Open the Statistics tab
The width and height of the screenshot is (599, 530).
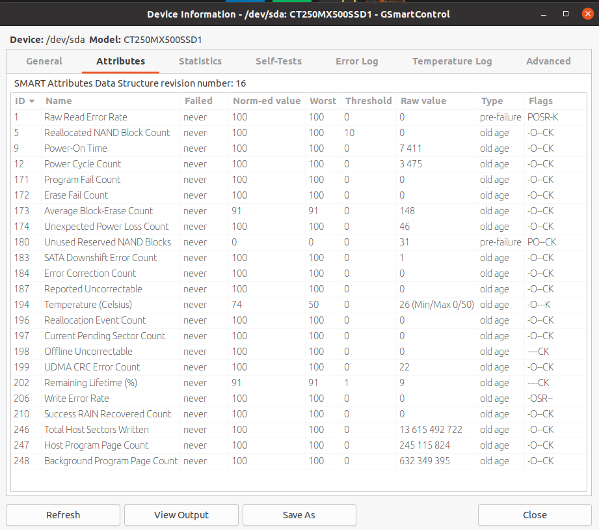pos(200,61)
